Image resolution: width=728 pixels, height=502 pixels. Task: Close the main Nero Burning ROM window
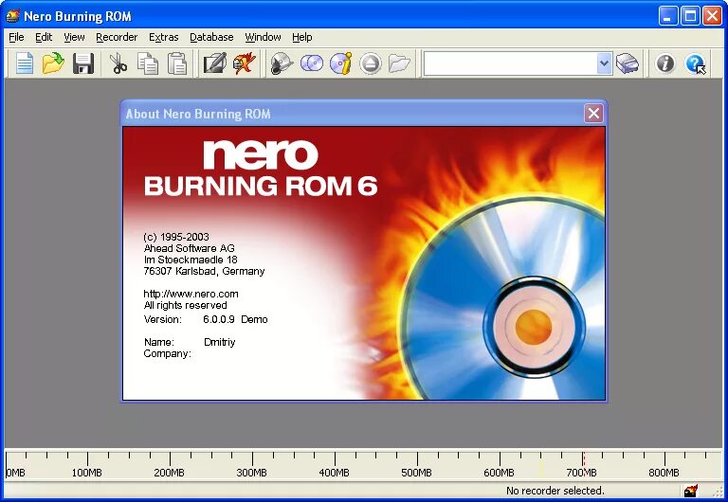click(712, 16)
